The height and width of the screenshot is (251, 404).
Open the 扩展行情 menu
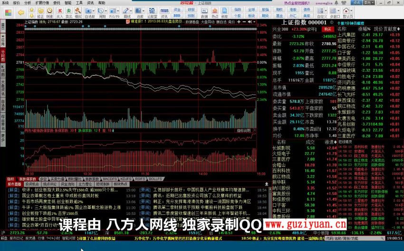pyautogui.click(x=42, y=3)
